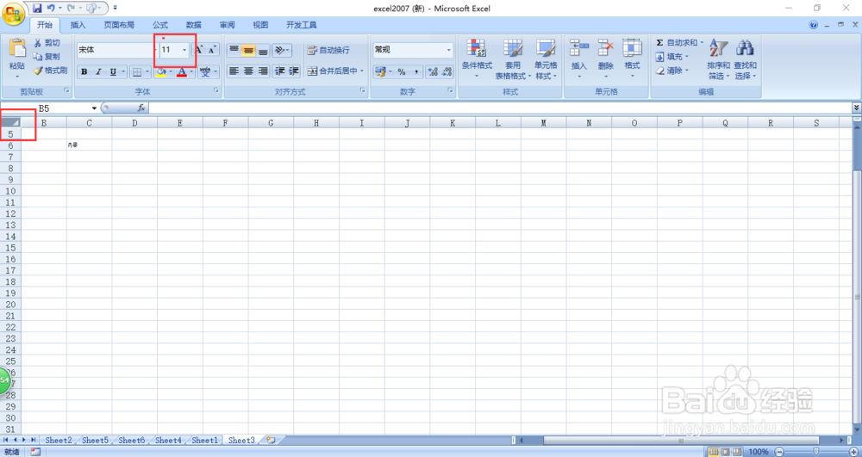Screen dimensions: 862x457
Task: Toggle bold formatting
Action: [x=84, y=72]
